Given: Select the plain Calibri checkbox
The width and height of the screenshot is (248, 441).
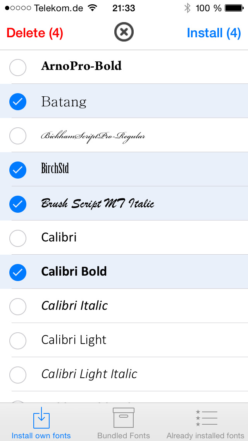Looking at the screenshot, I should tap(18, 238).
